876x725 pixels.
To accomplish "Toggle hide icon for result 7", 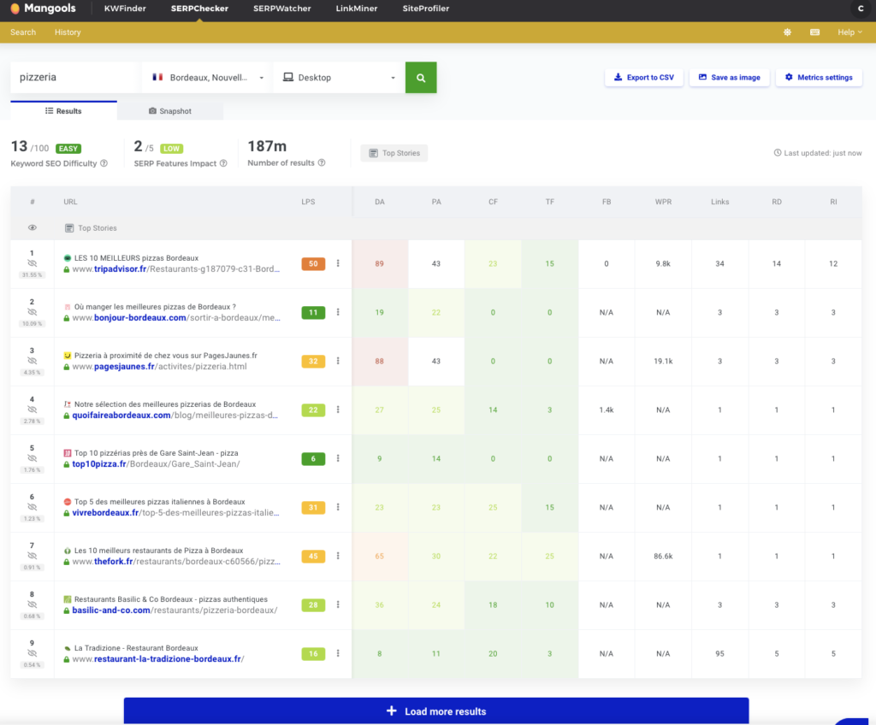I will coord(32,555).
